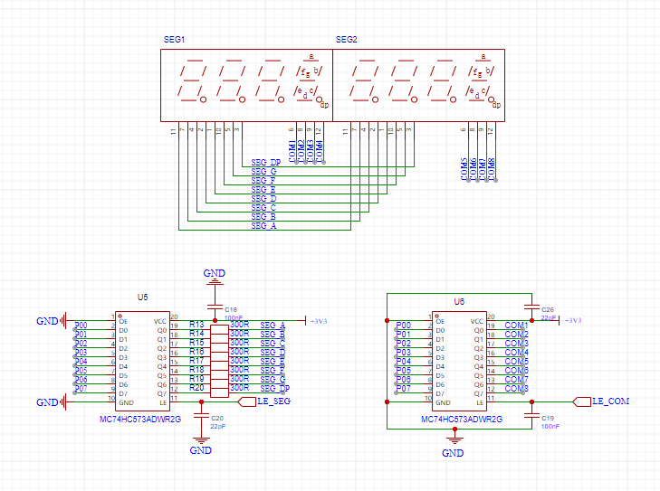Select the P04 net label on U5 D4
This screenshot has width=660, height=491.
(x=81, y=362)
